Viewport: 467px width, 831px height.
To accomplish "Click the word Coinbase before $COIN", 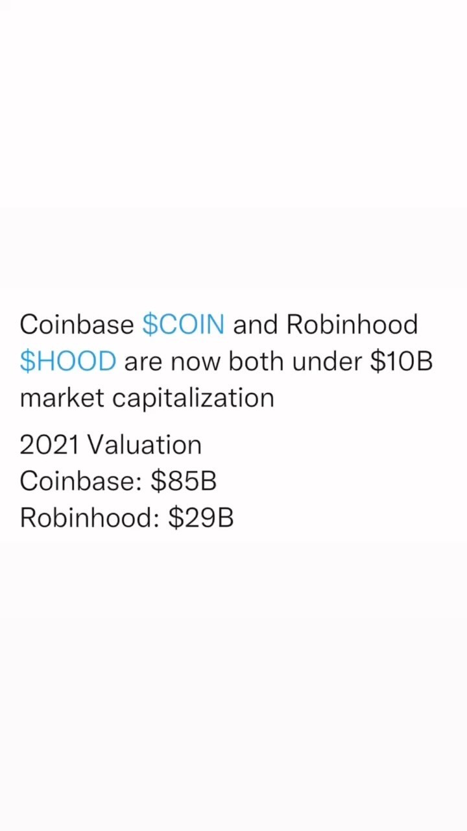I will [77, 325].
